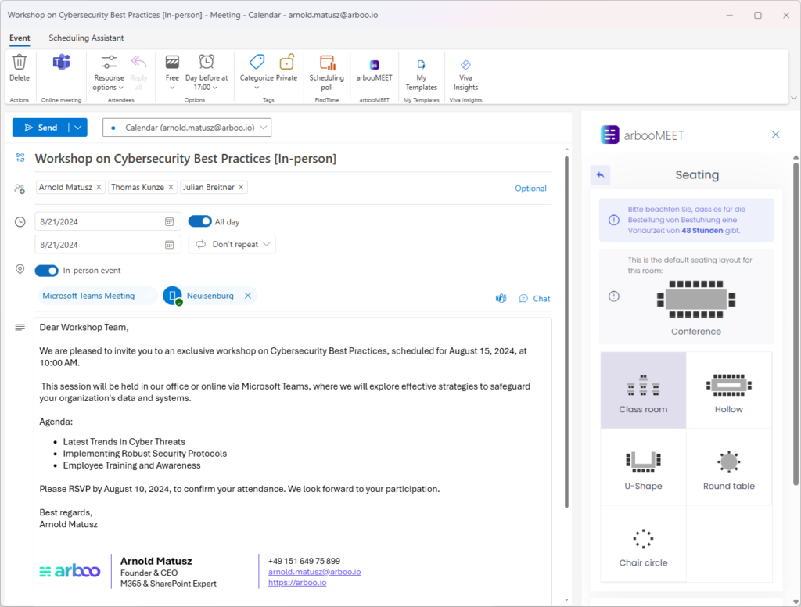
Task: Choose the Chair circle seating layout
Action: (643, 544)
